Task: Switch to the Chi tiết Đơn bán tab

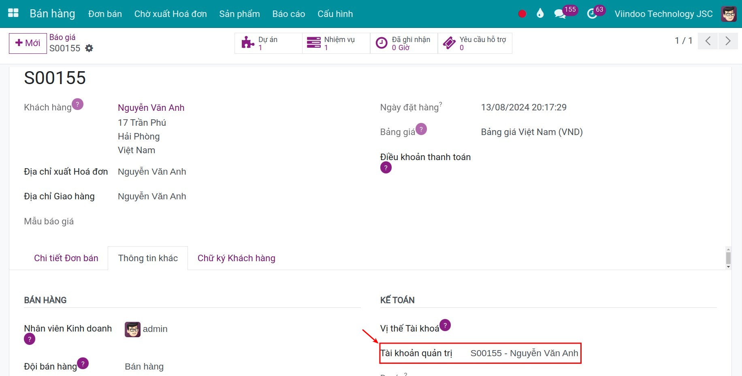Action: pyautogui.click(x=66, y=258)
